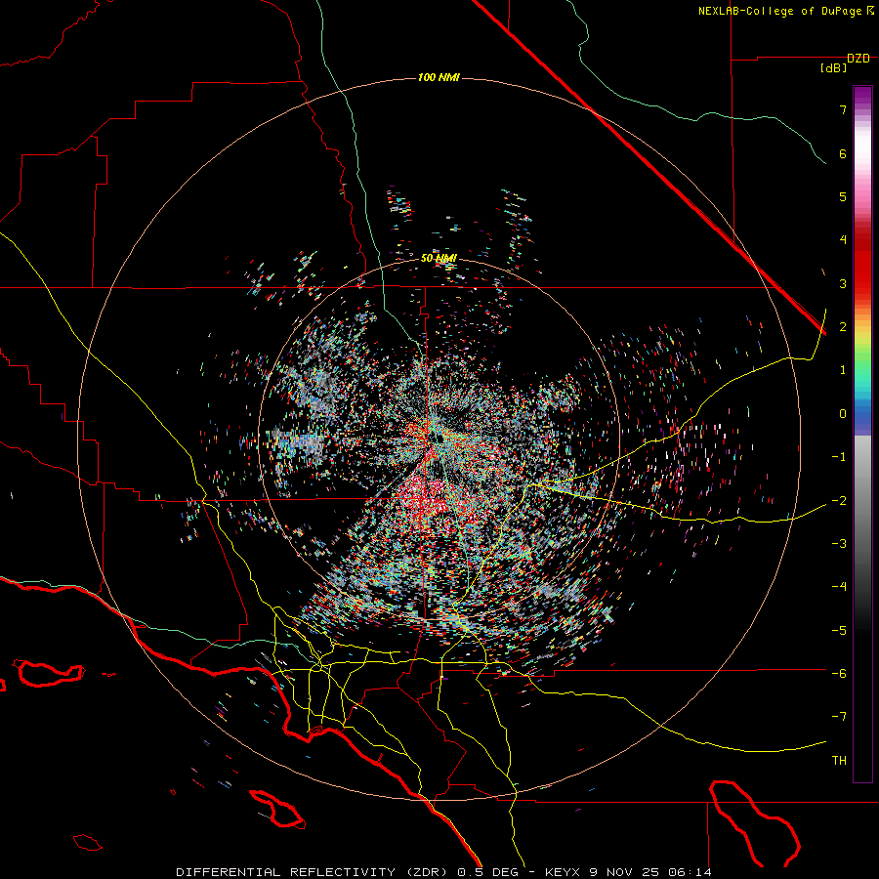The width and height of the screenshot is (879, 879).
Task: Click the 2 value on the color scale
Action: pos(843,327)
